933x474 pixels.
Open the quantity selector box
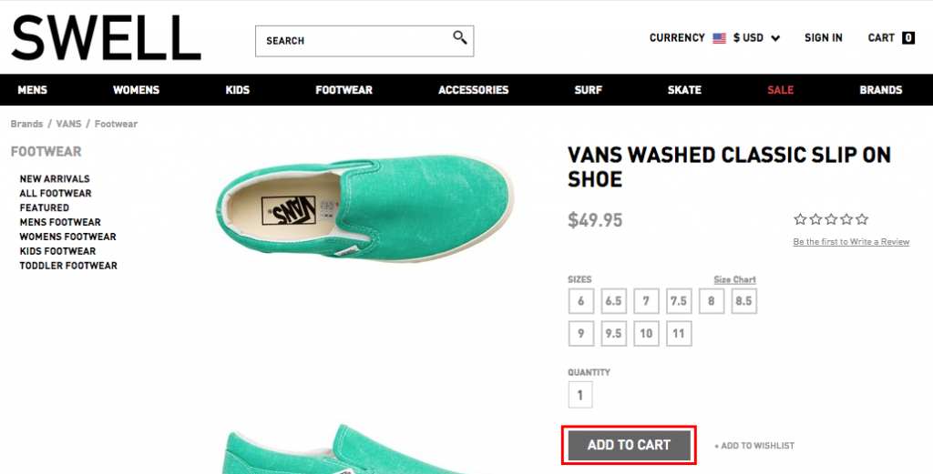click(580, 395)
